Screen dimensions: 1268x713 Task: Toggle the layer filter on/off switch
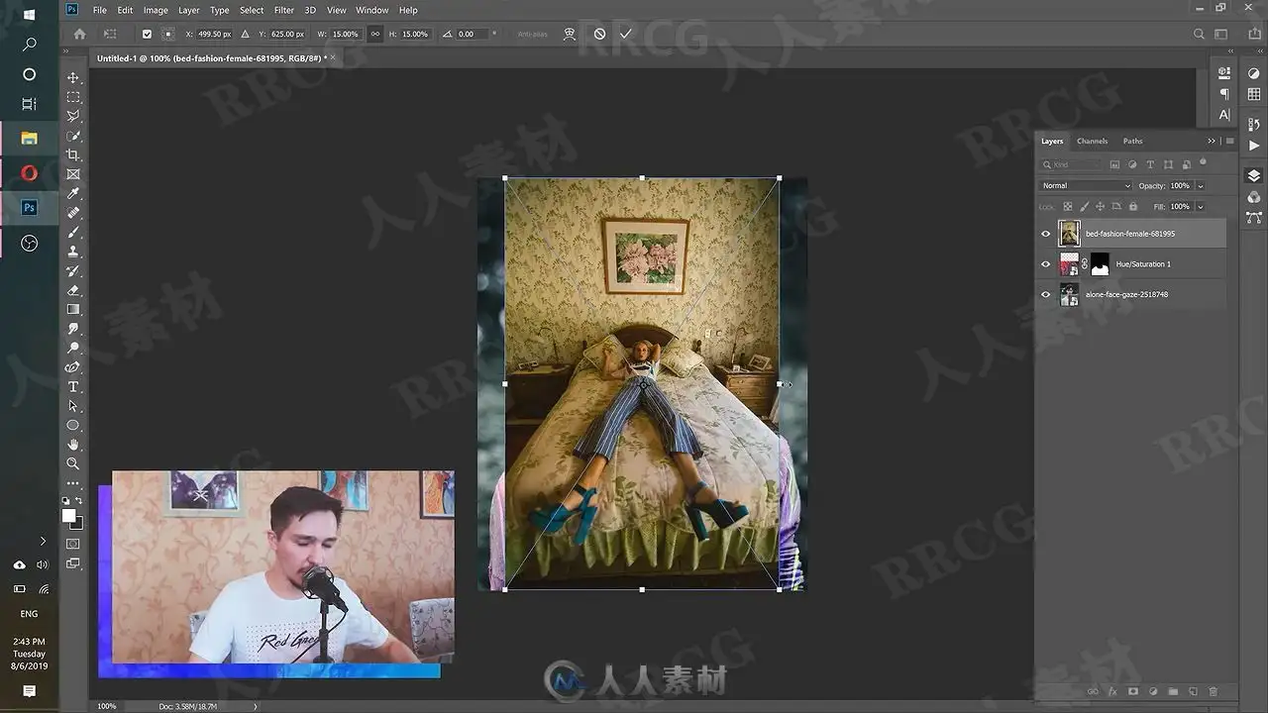pyautogui.click(x=1204, y=162)
